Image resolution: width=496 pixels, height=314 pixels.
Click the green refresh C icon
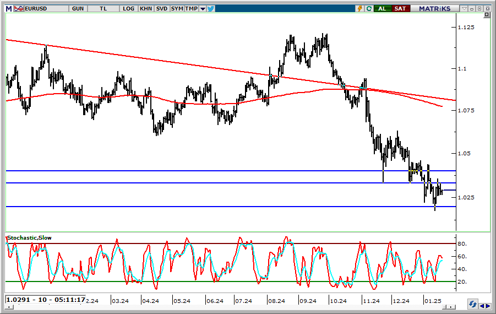368,8
